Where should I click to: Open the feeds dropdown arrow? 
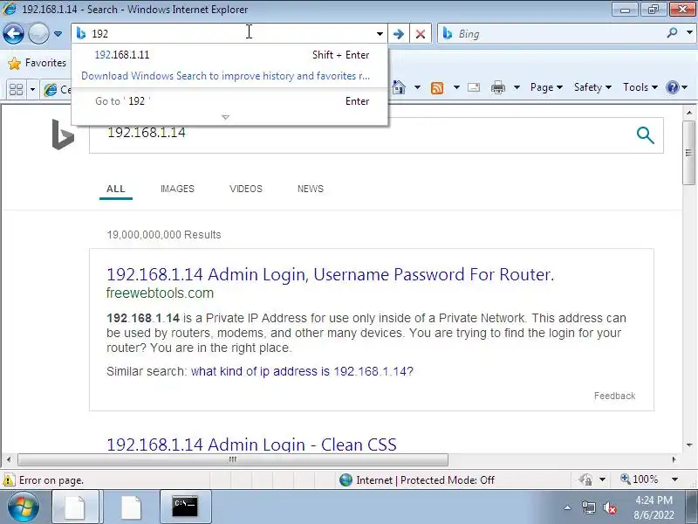point(456,87)
